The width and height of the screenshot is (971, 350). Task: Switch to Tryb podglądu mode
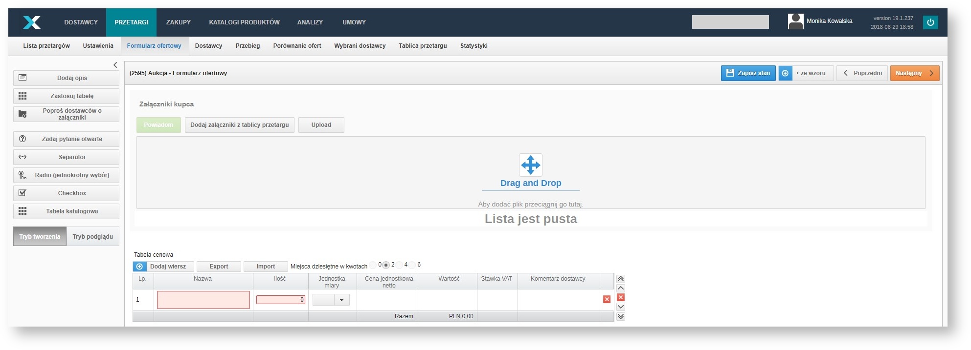coord(92,237)
